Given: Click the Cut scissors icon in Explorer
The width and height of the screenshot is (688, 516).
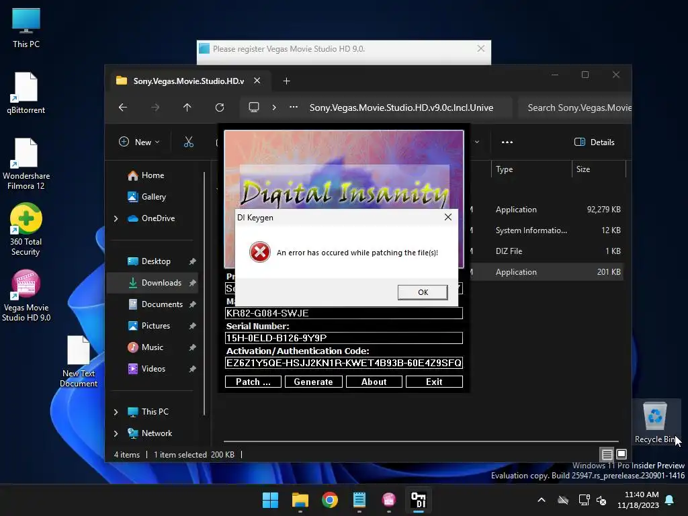Looking at the screenshot, I should (189, 142).
